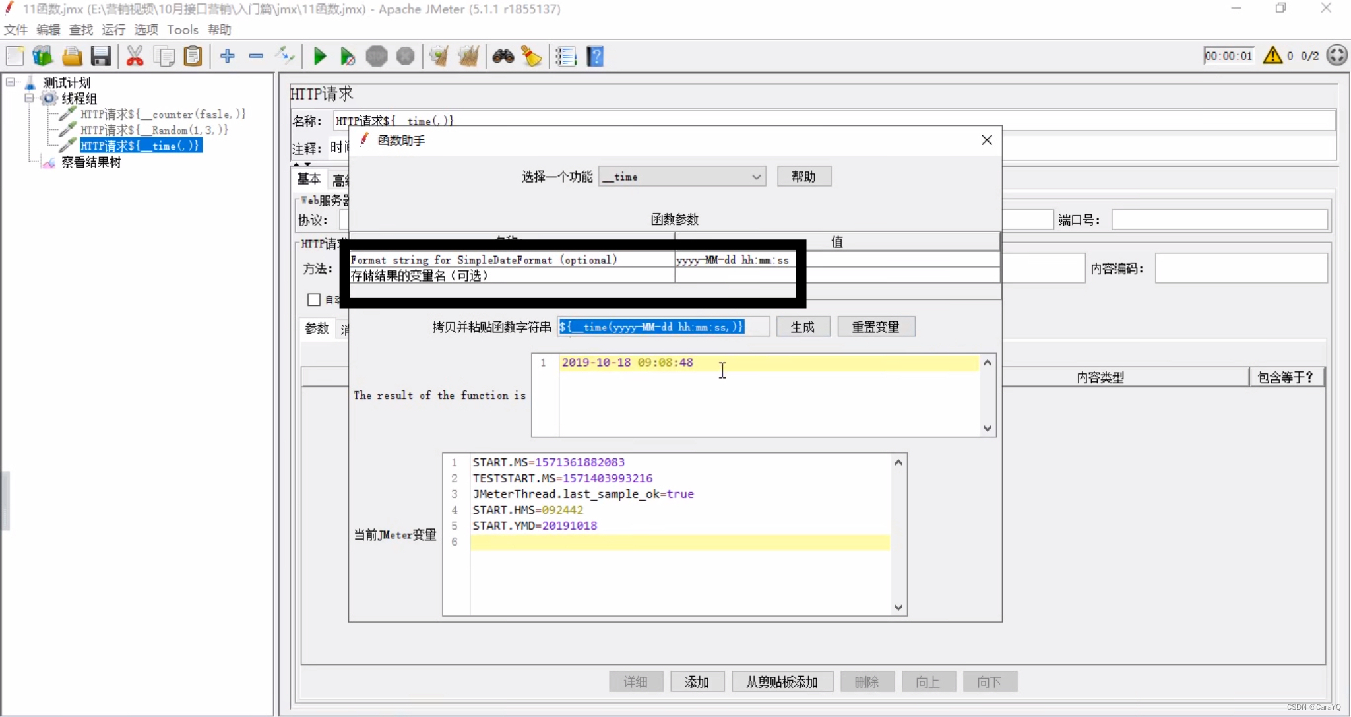Select HTTP请求 __counter tree item
Screen dimensions: 1351x717
coord(163,114)
